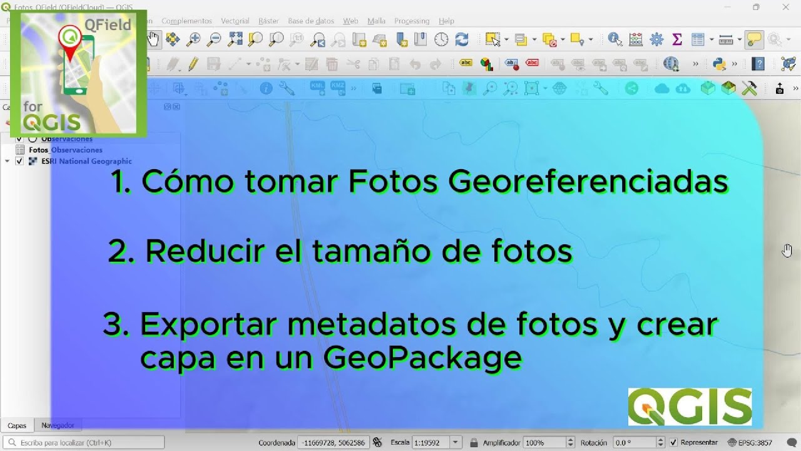
Task: Open Deselect Features dropdown arrow
Action: point(563,39)
